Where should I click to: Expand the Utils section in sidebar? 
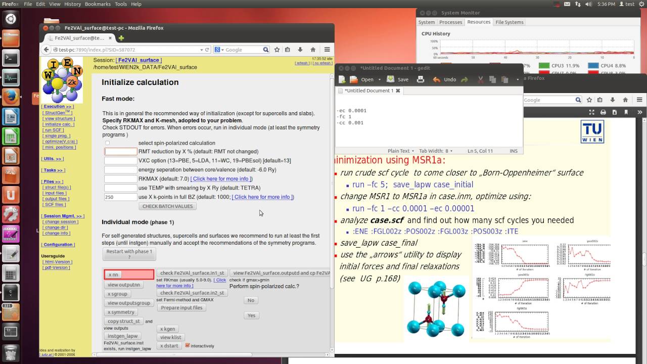(x=52, y=159)
